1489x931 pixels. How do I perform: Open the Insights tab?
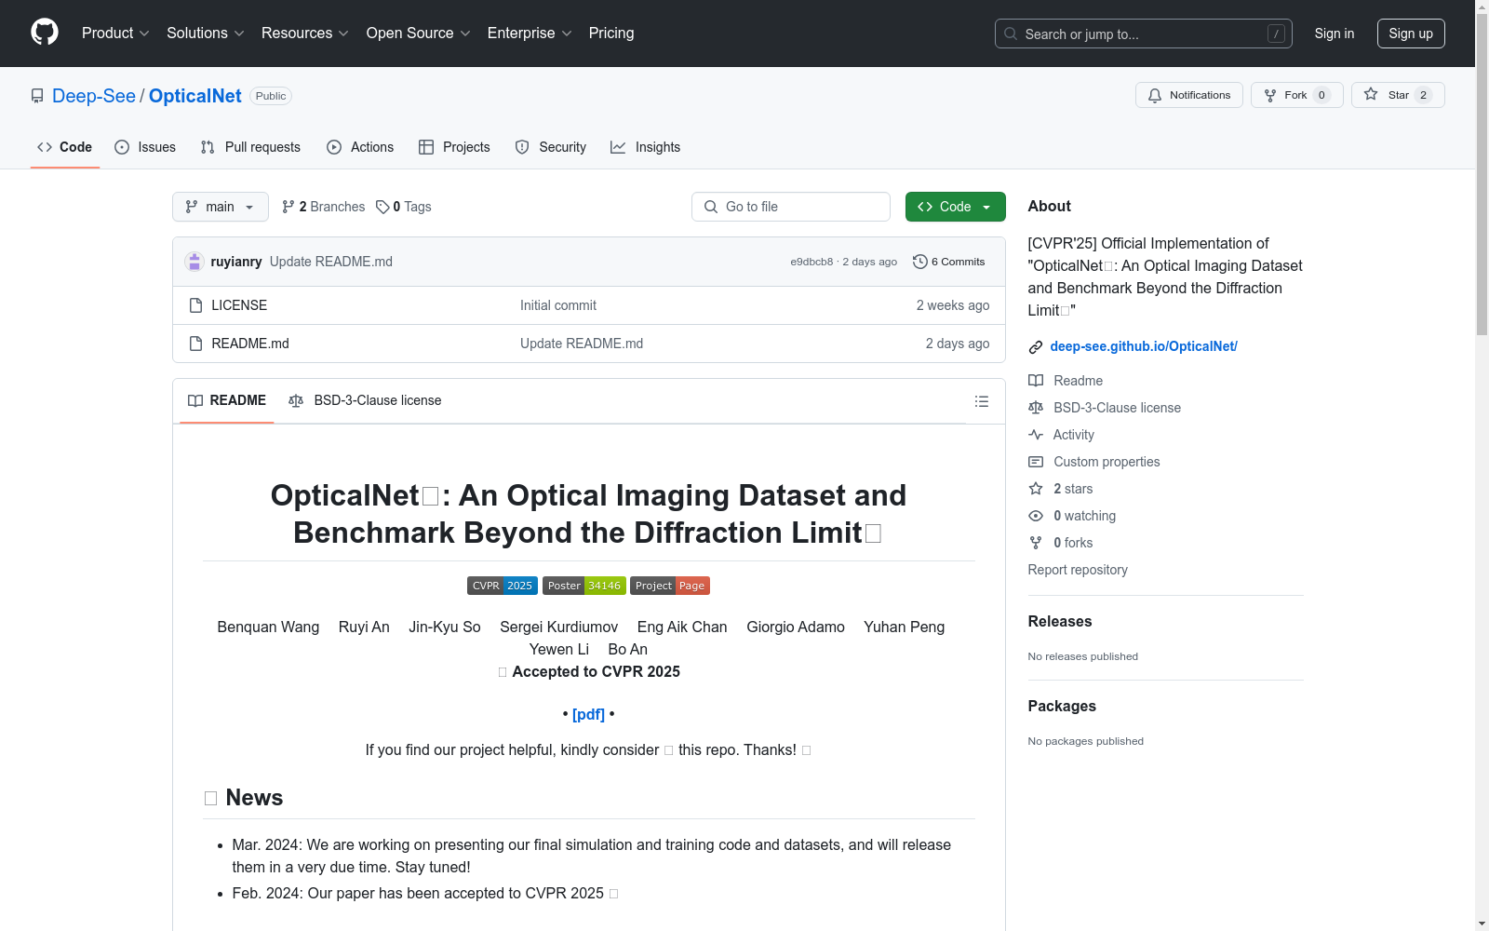[x=646, y=147]
